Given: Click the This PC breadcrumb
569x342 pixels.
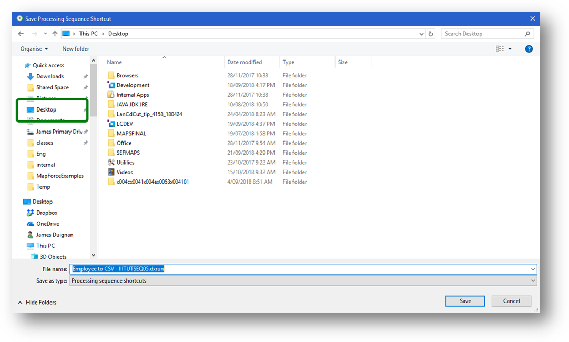Looking at the screenshot, I should [88, 34].
